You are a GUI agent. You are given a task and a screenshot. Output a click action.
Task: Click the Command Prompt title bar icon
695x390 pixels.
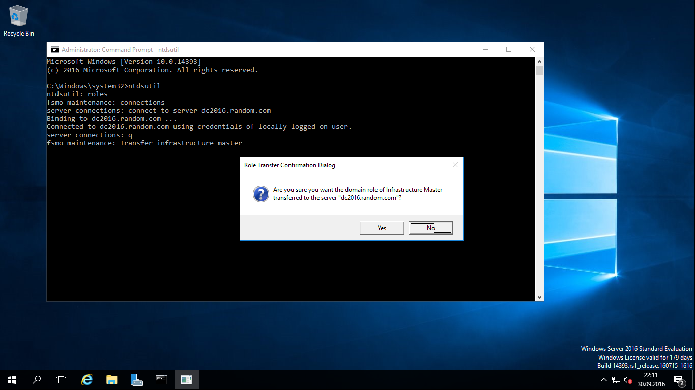point(54,49)
